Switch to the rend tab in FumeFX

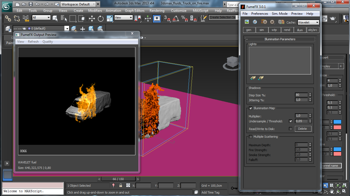coord(287,30)
